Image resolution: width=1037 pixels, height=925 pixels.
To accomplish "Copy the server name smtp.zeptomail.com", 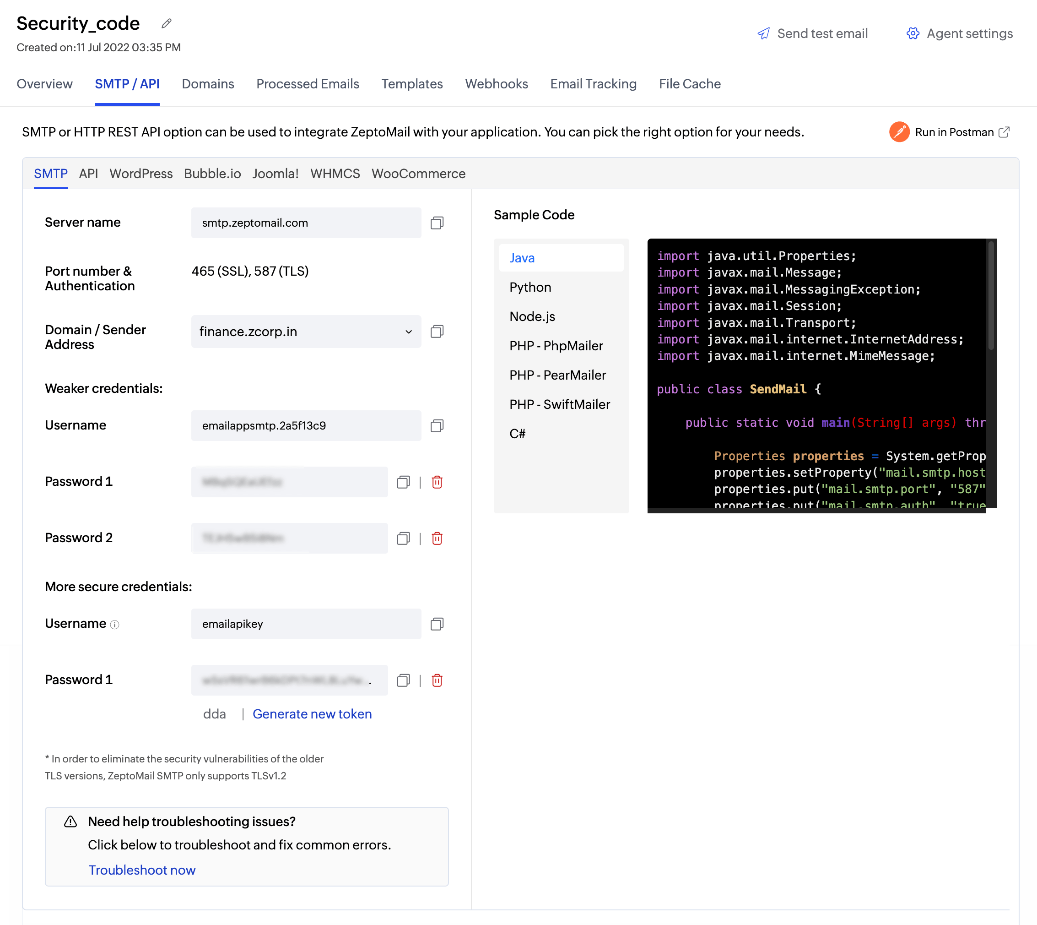I will coord(437,223).
